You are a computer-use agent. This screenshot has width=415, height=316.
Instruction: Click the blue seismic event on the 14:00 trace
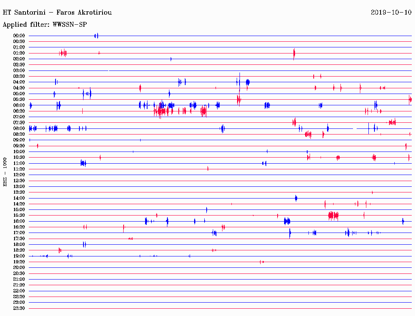tap(296, 198)
